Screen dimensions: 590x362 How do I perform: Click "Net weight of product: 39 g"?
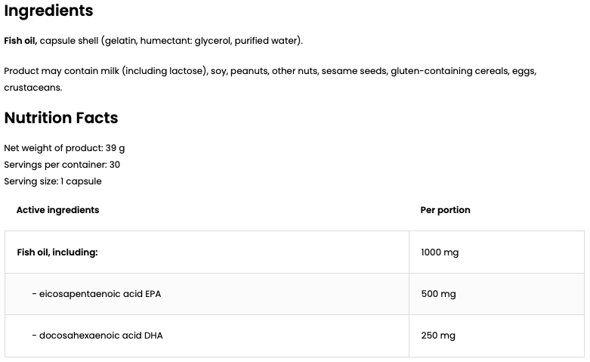click(64, 148)
